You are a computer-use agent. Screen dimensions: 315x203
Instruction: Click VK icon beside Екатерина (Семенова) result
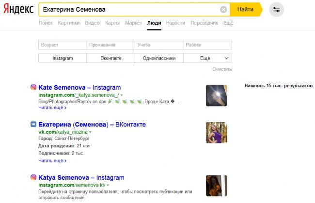33,125
